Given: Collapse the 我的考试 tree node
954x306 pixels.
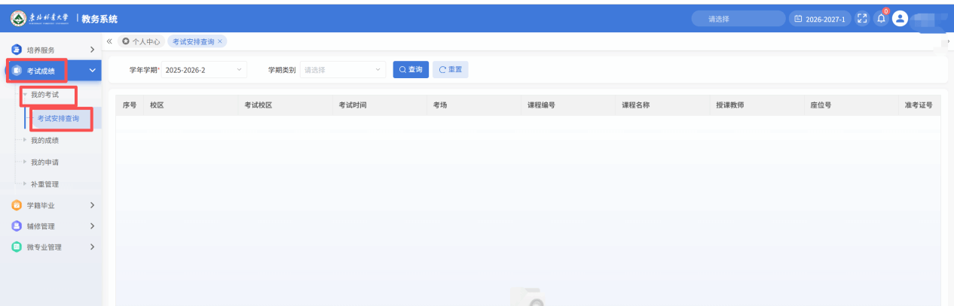Looking at the screenshot, I should click(x=26, y=95).
